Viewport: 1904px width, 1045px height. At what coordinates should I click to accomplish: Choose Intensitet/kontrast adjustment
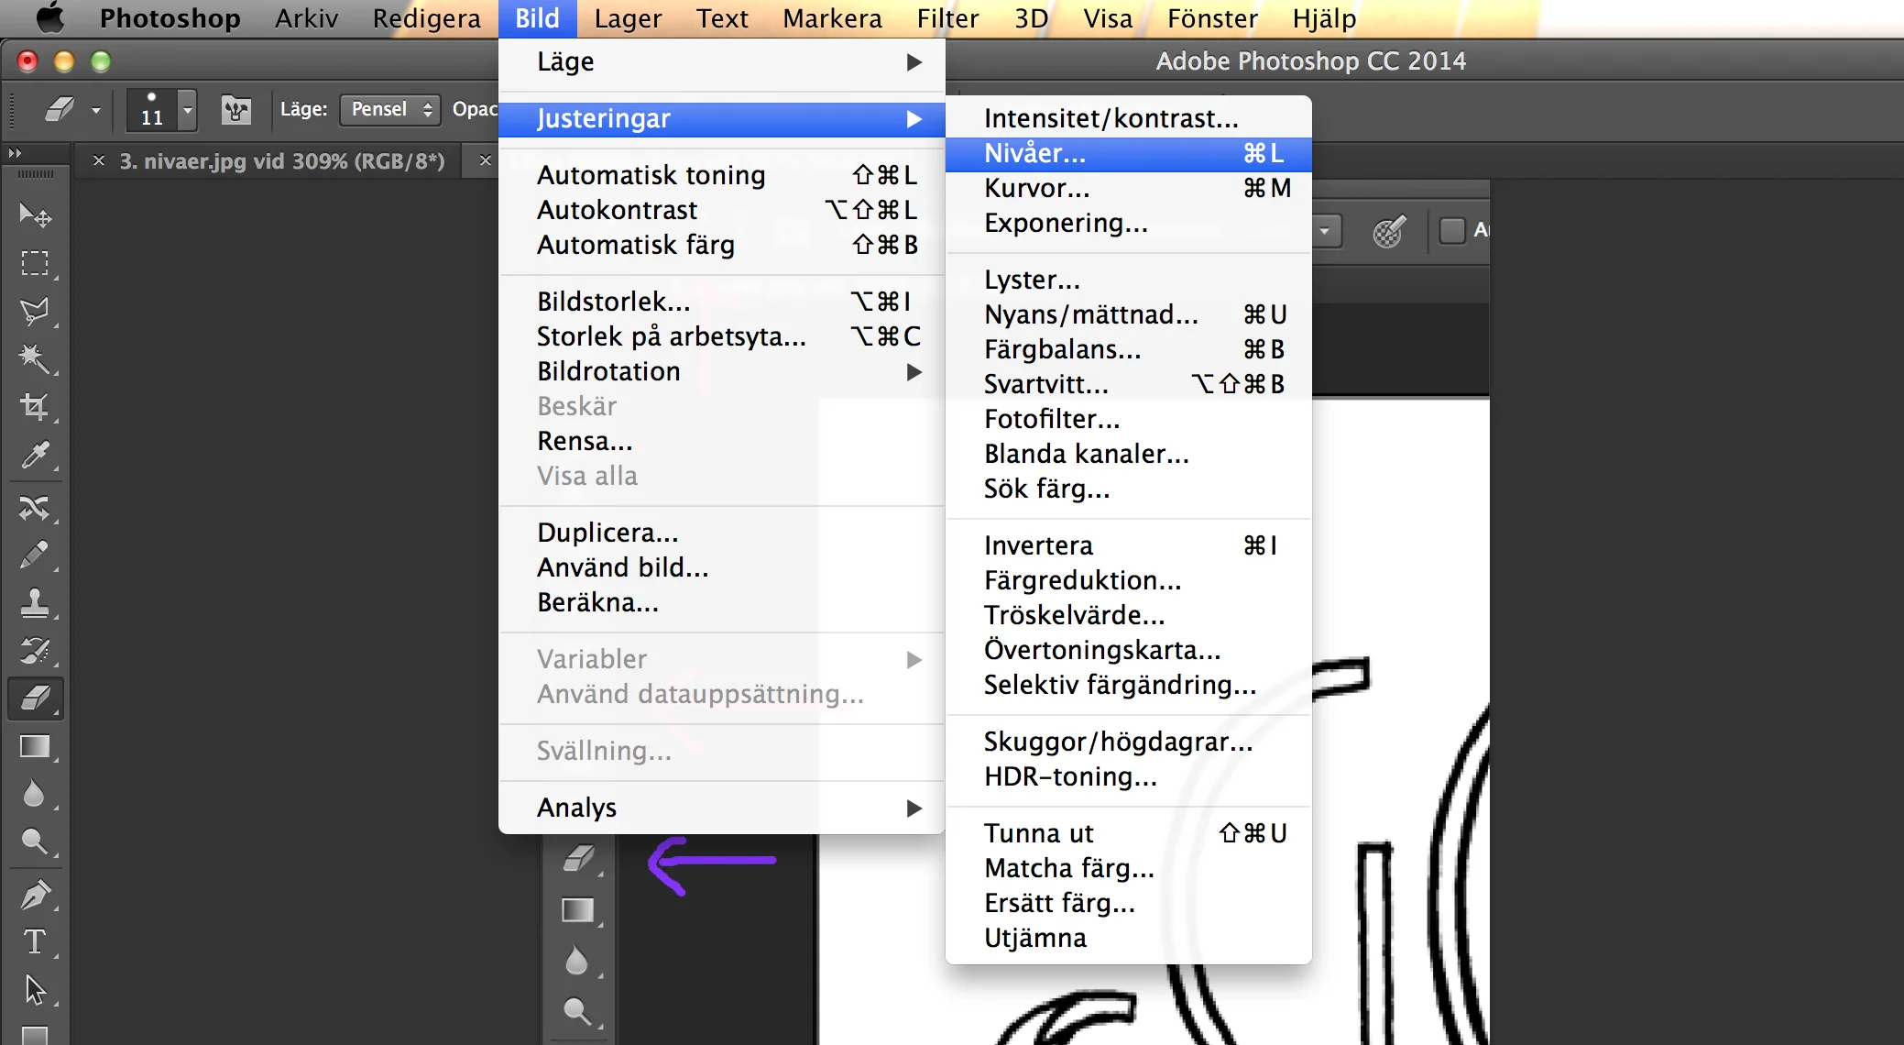tap(1129, 118)
